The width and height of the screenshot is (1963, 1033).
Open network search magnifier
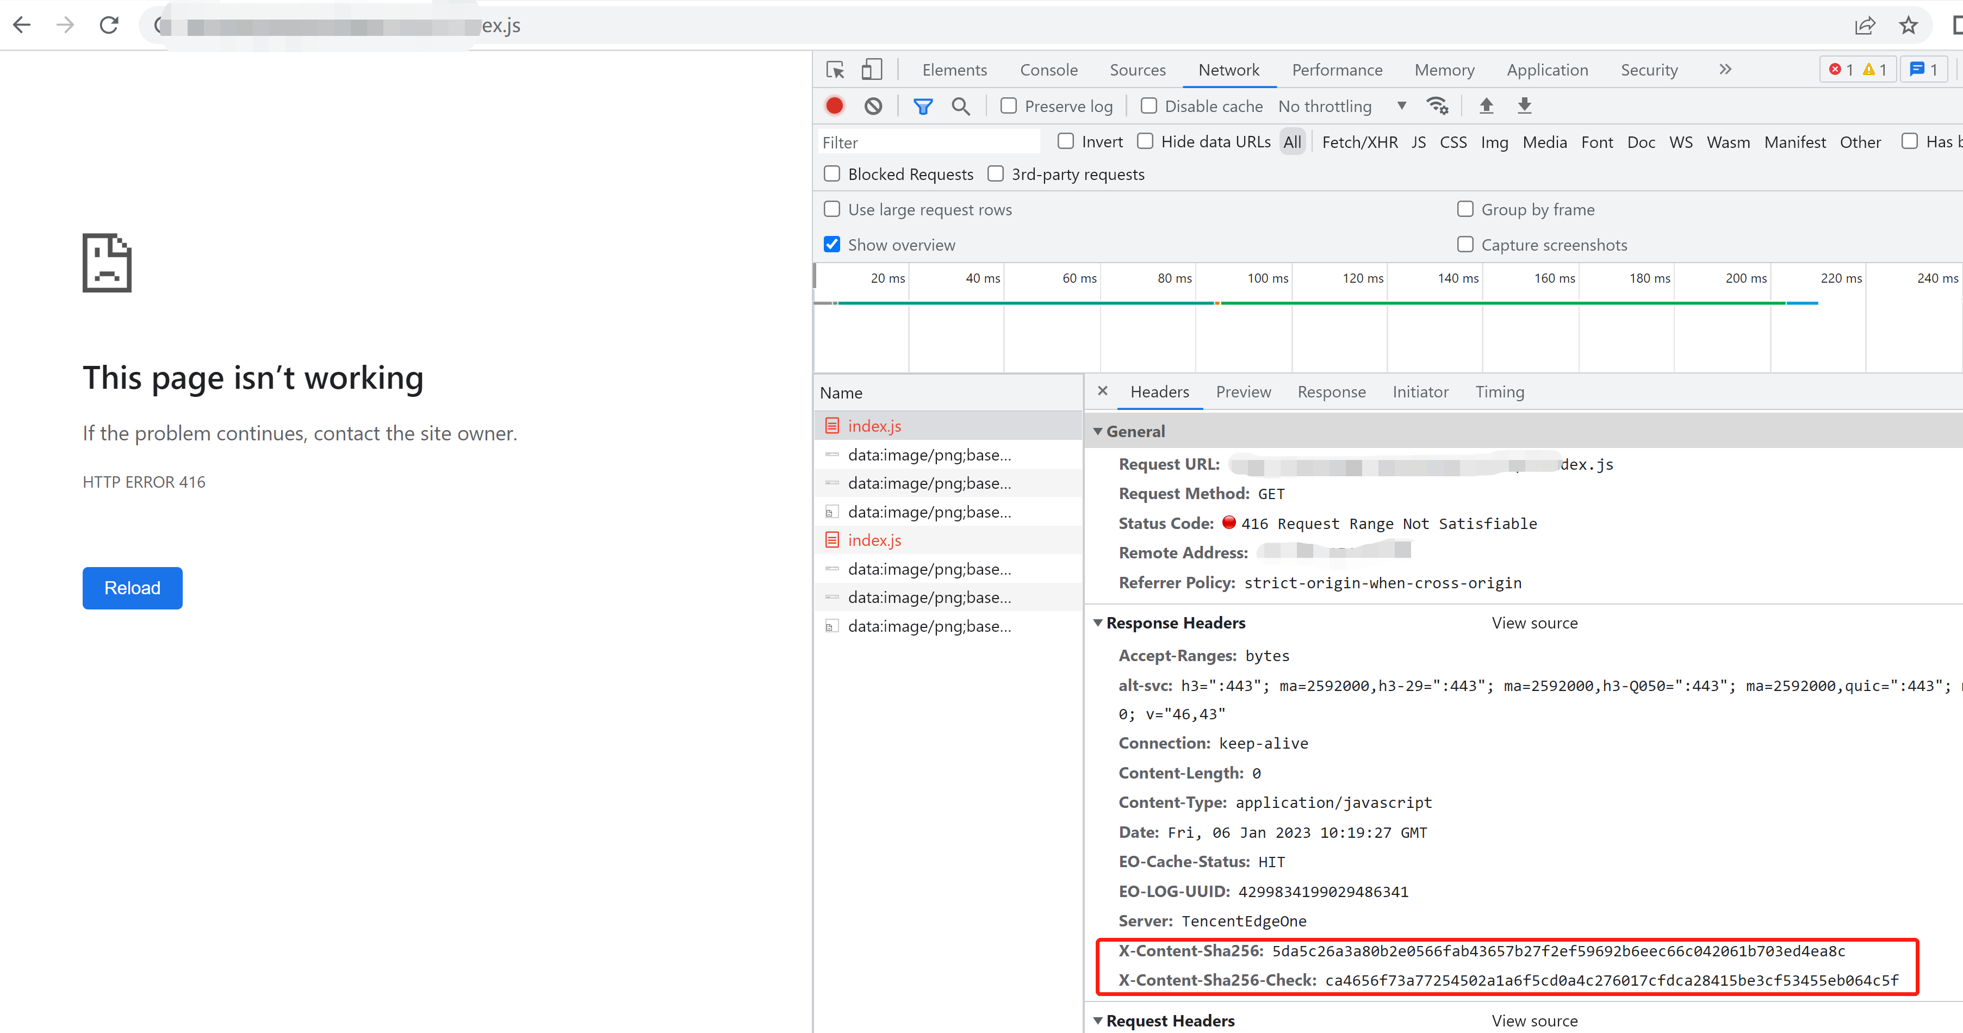960,107
